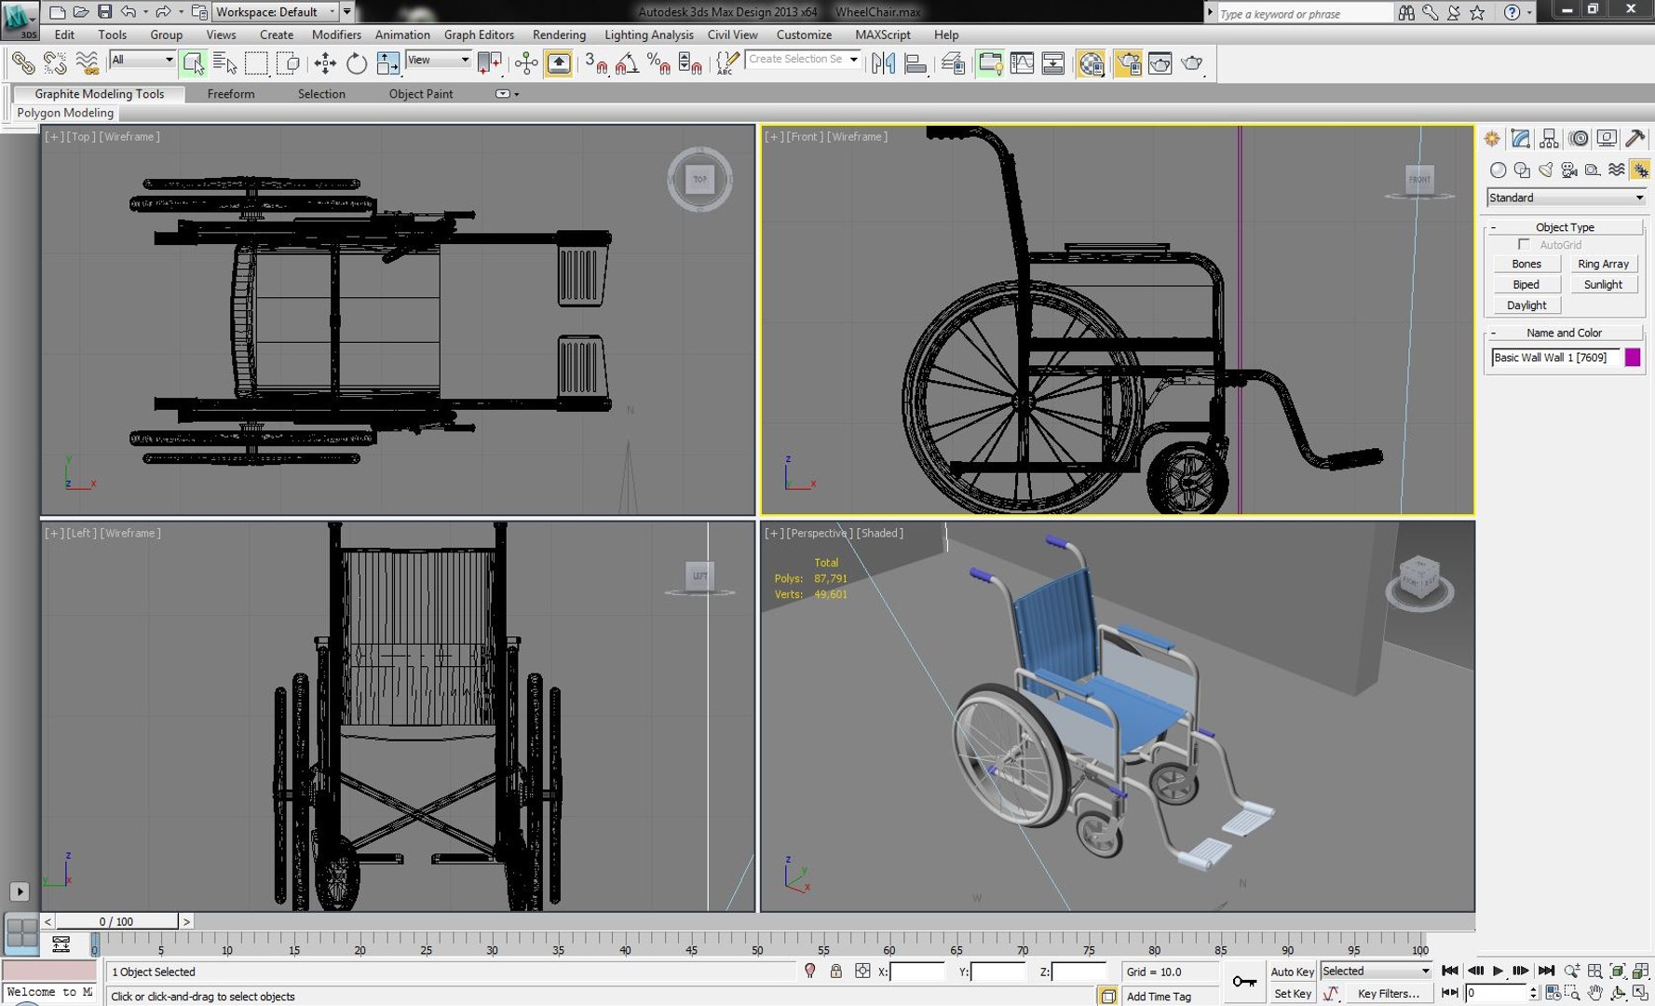Click the Unlink Selection icon
This screenshot has height=1006, width=1655.
click(x=55, y=63)
